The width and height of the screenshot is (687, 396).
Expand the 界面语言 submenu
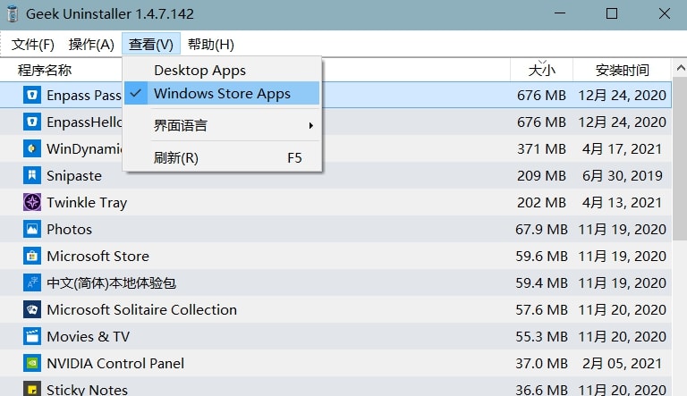coord(222,126)
